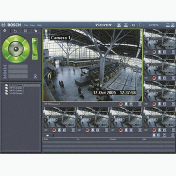This screenshot has width=176, height=176.
Task: Select the last camera in device list
Action: 16,93
